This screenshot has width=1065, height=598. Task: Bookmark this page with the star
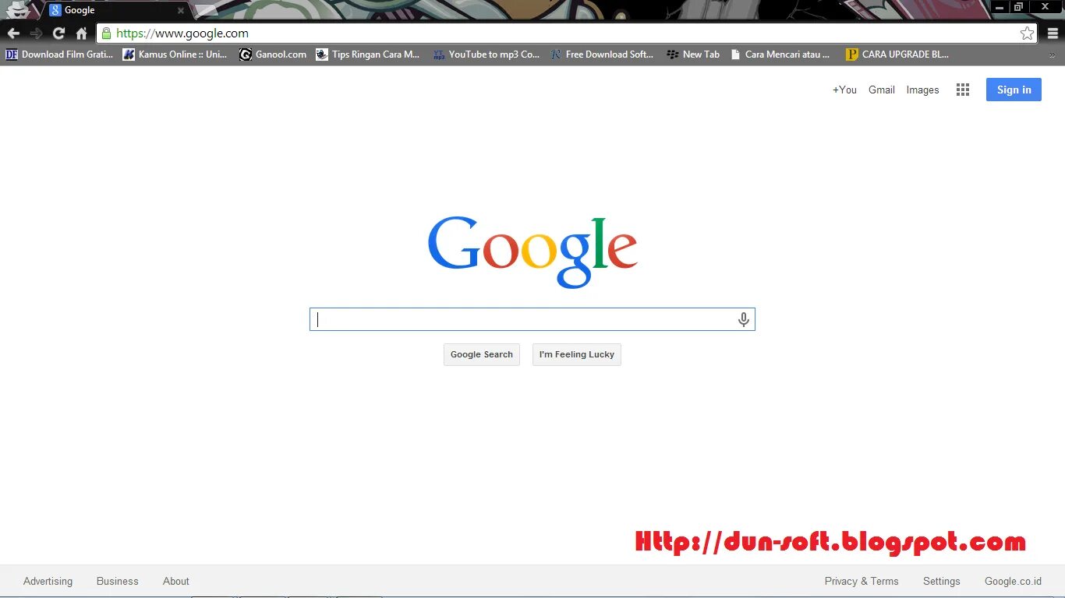click(1027, 33)
